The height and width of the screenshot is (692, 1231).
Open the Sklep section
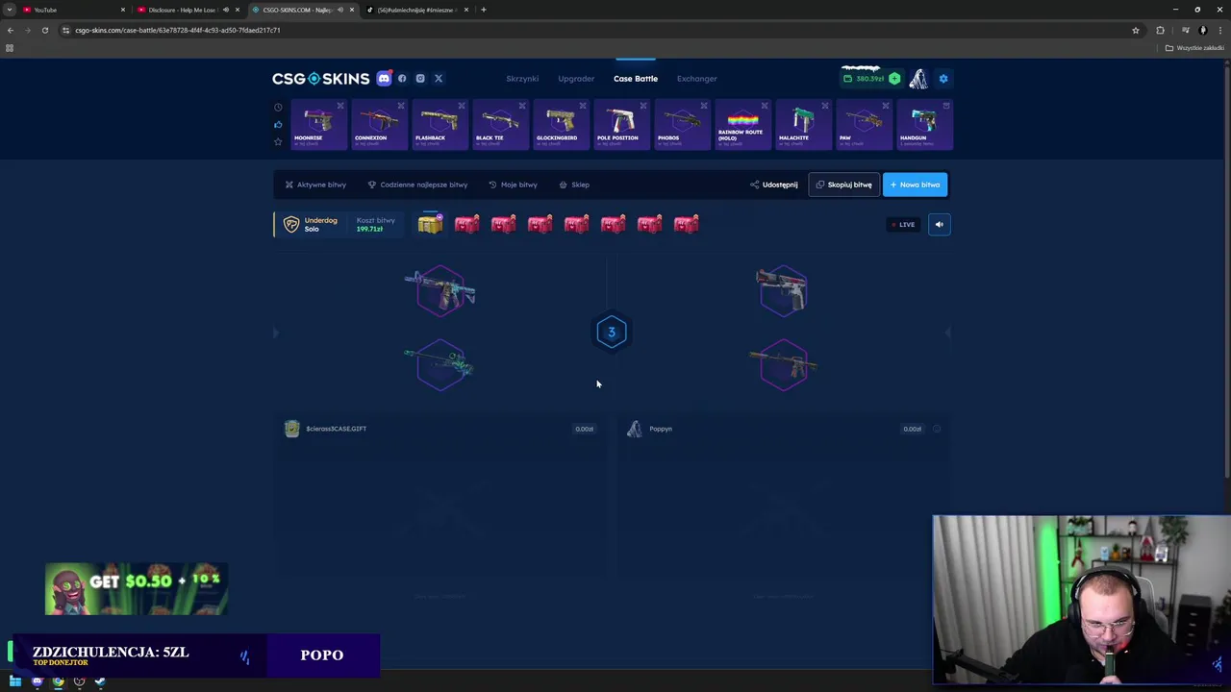[x=574, y=185]
